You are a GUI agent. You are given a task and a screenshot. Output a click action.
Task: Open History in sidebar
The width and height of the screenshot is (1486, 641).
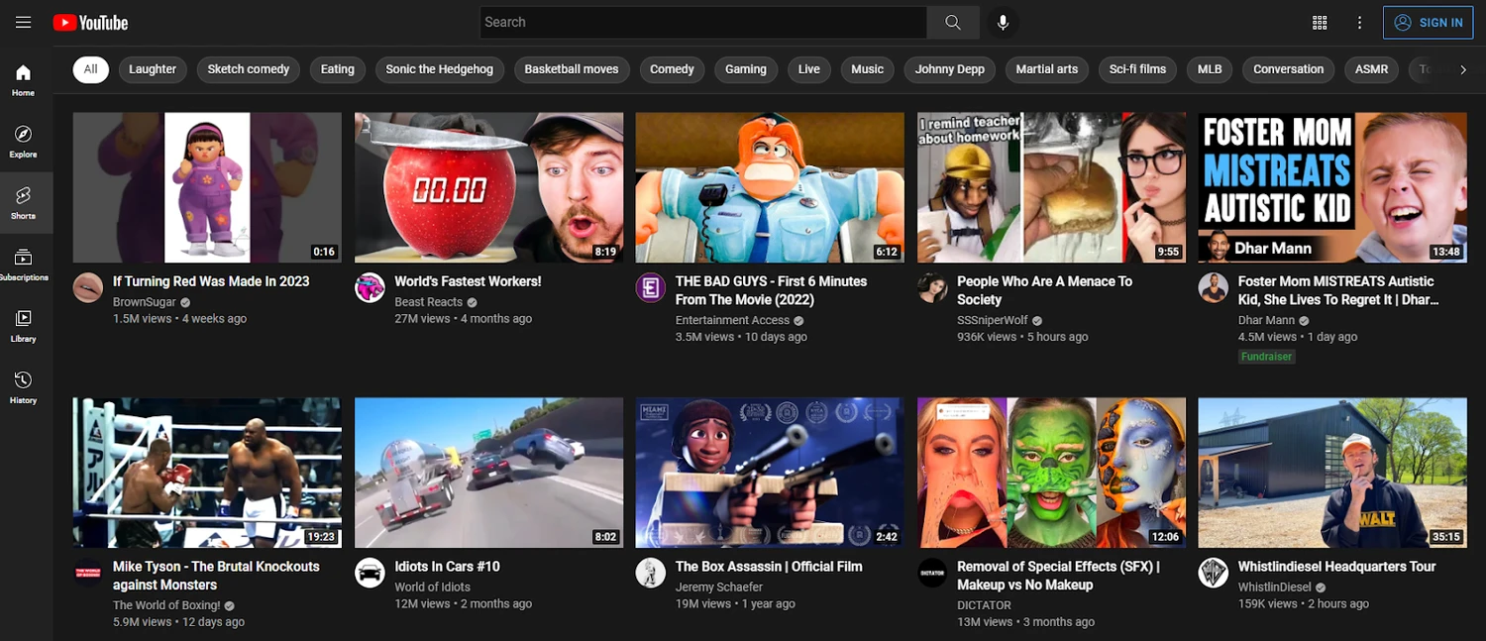click(x=24, y=387)
